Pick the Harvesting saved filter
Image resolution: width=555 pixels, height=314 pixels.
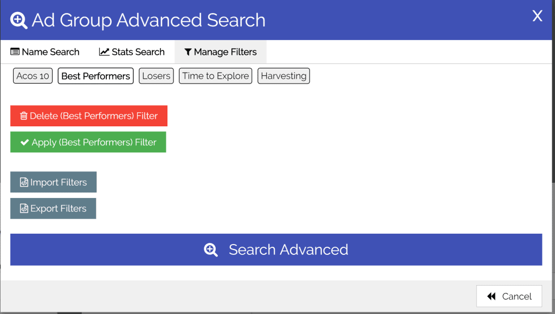(283, 76)
